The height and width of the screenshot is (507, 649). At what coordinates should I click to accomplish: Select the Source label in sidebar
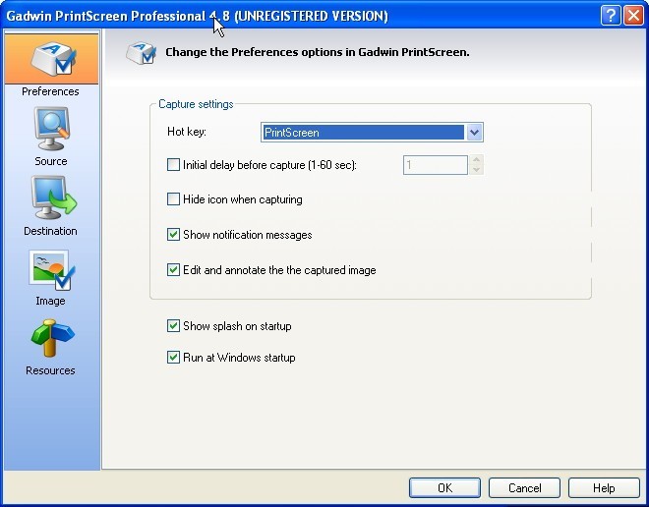(x=51, y=161)
